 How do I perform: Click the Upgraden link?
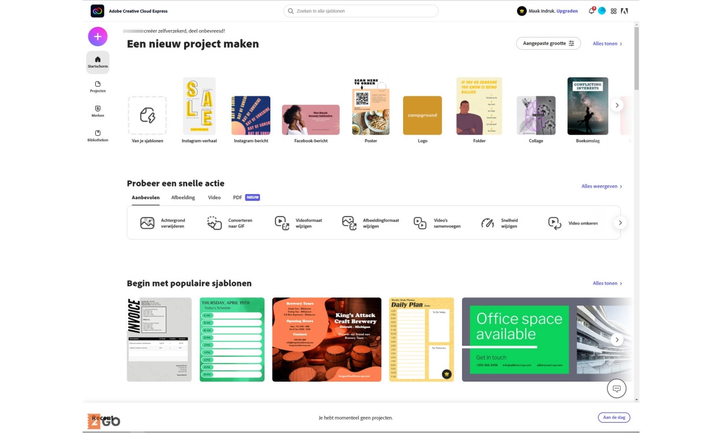pos(567,11)
